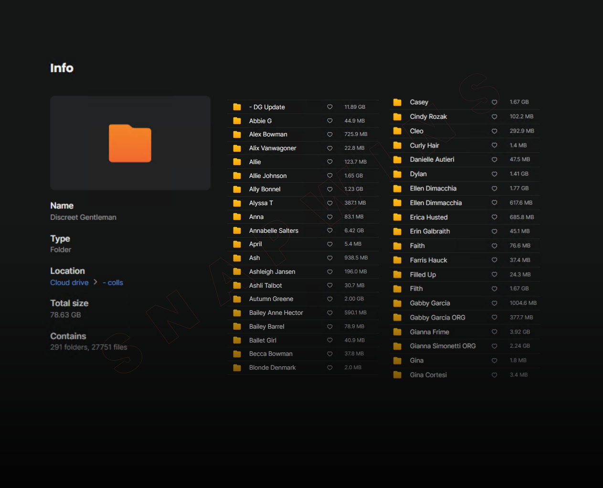The image size is (603, 488).
Task: Toggle the heart on the Faith row
Action: point(494,246)
